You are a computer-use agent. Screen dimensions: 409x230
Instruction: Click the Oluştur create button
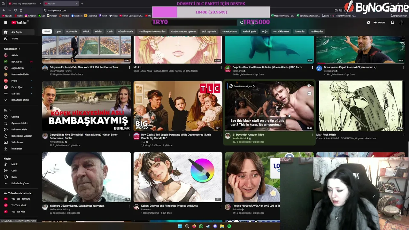pos(380,22)
